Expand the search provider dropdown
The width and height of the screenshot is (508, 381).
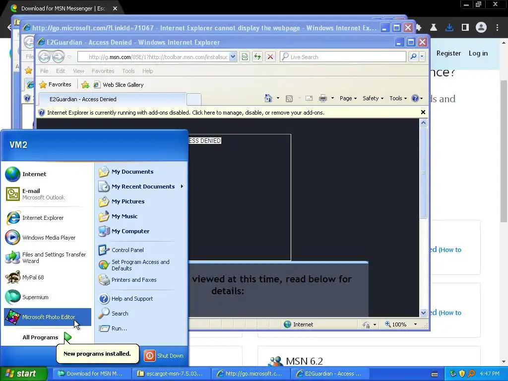pyautogui.click(x=422, y=57)
